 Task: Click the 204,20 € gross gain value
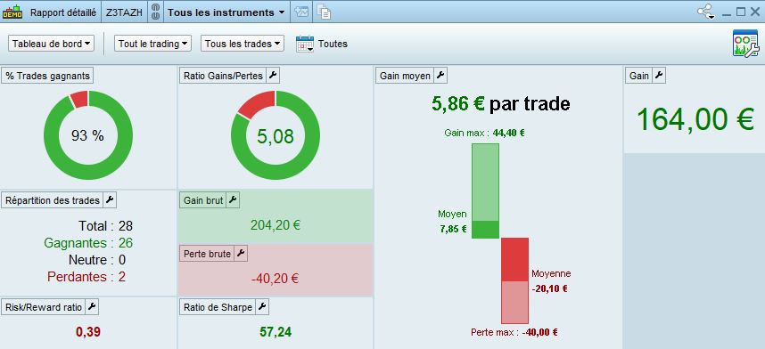click(276, 225)
